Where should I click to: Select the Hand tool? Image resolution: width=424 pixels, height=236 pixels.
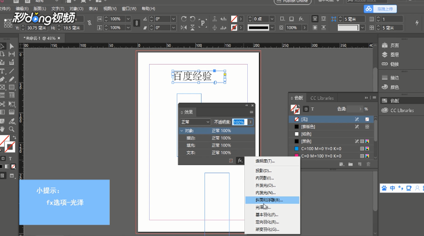2,129
